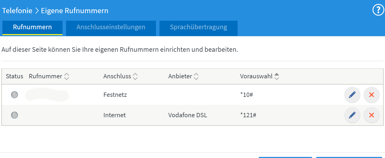Click the *121# Vorauswahl cell
This screenshot has width=385, height=158.
248,115
